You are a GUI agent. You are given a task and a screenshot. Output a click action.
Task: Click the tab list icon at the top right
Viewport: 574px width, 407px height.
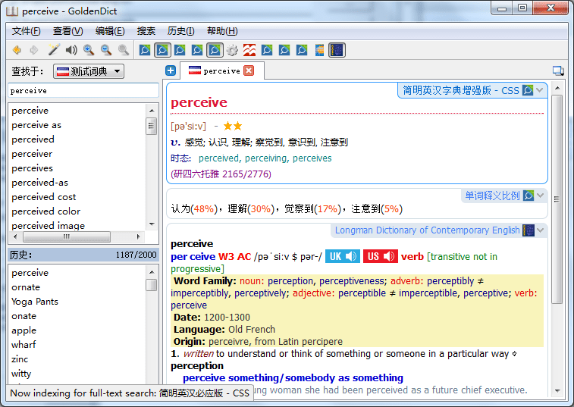(x=558, y=70)
